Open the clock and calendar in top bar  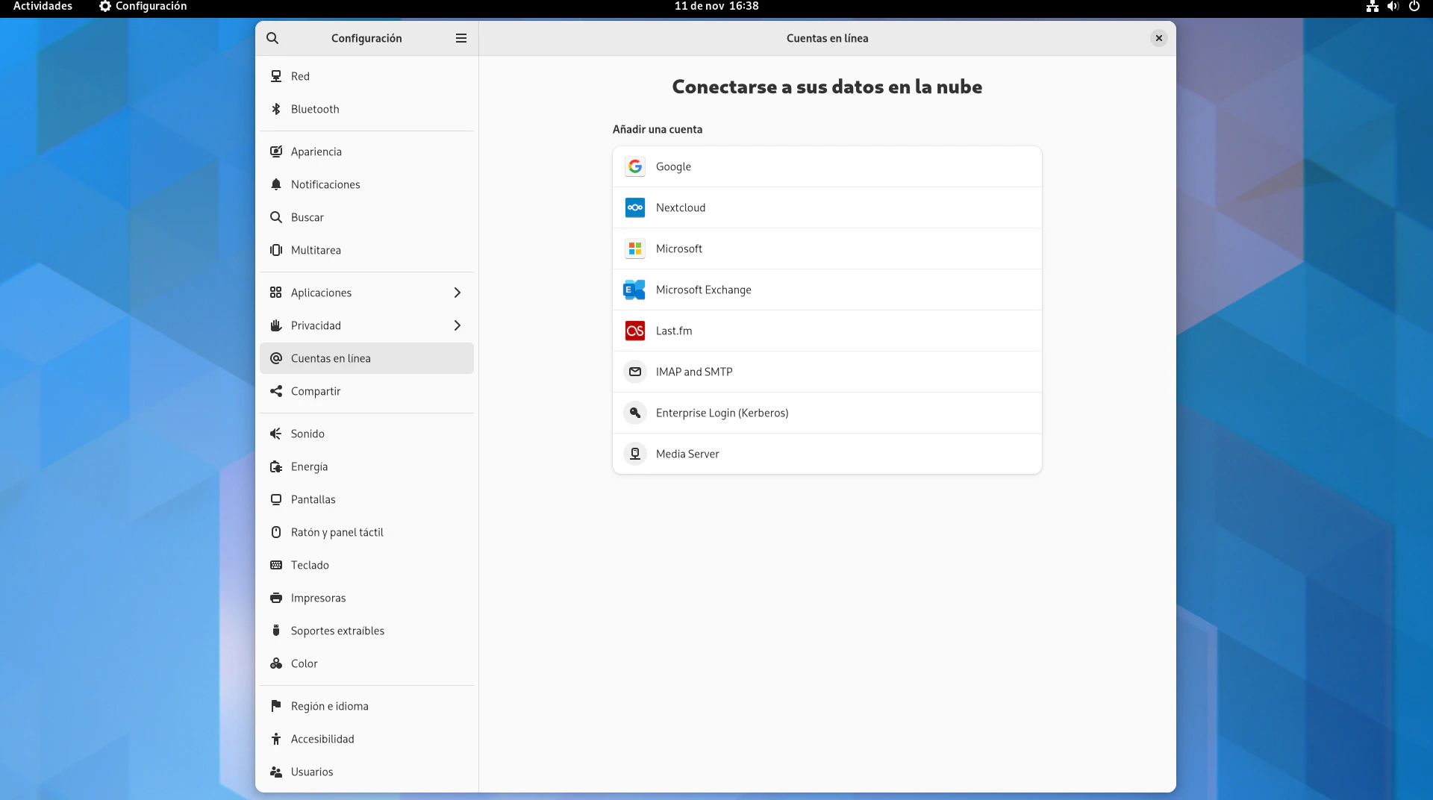point(716,6)
